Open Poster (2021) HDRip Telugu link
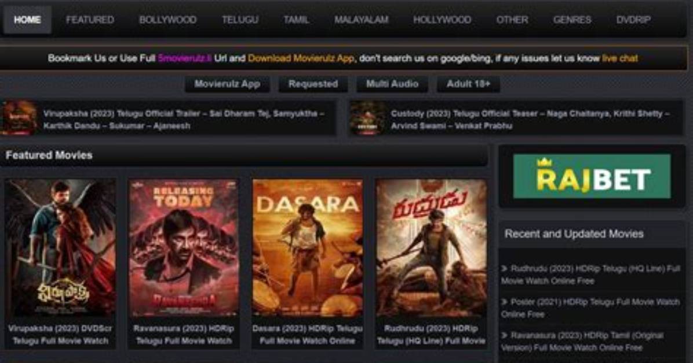This screenshot has width=693, height=363. (590, 308)
